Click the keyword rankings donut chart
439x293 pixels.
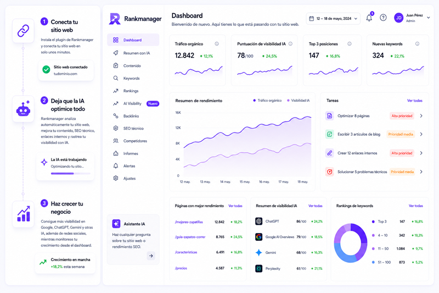coord(351,243)
